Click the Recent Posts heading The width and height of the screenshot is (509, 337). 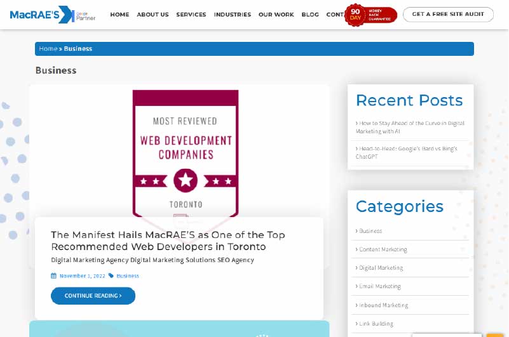(x=409, y=100)
